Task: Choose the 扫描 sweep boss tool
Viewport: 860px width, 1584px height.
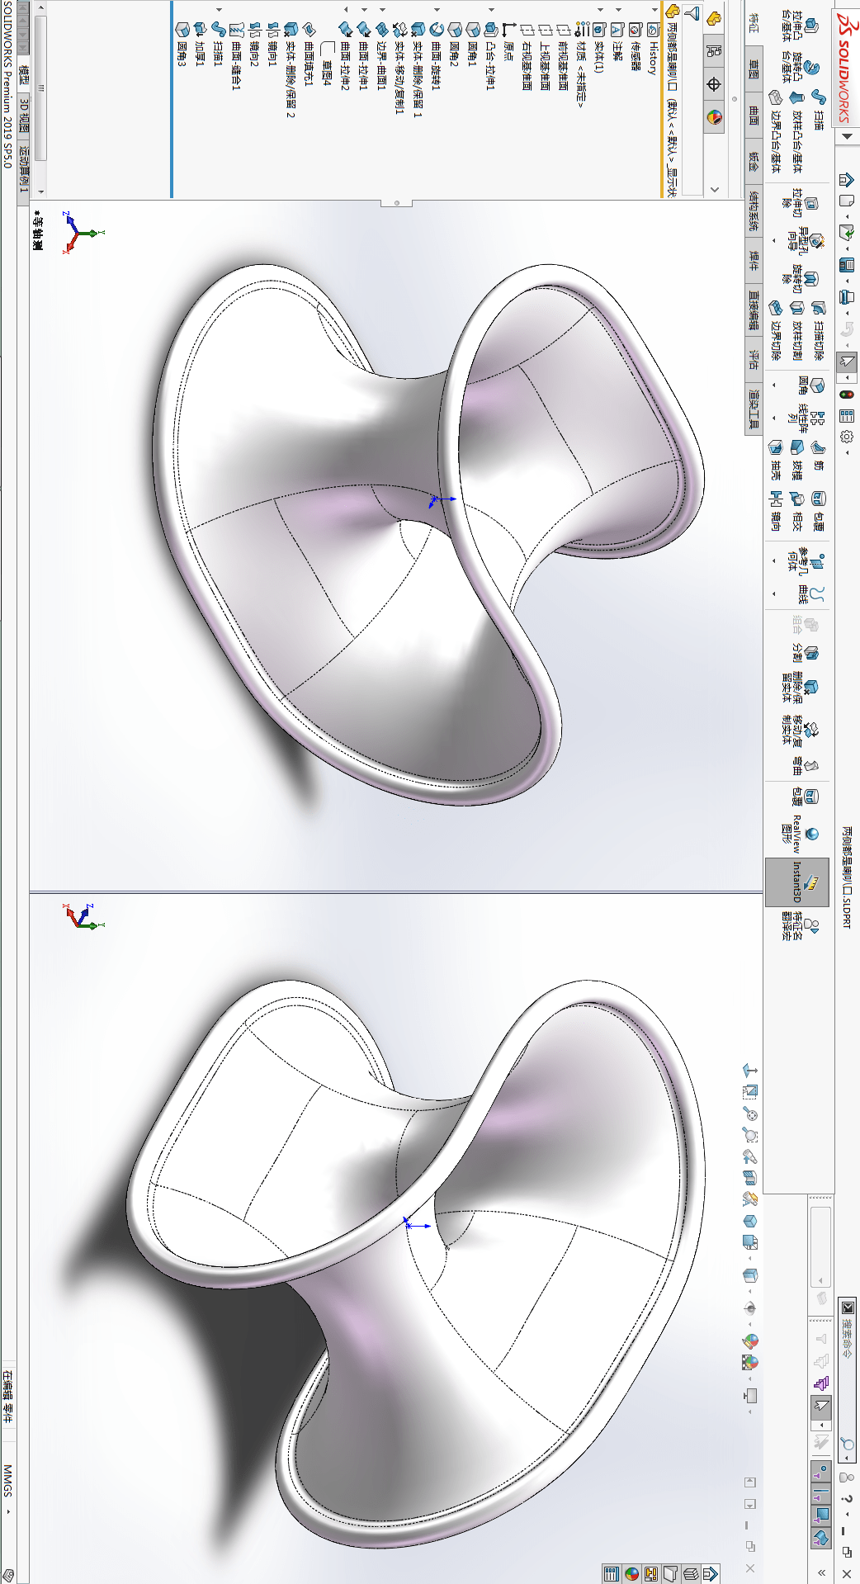Action: (818, 109)
